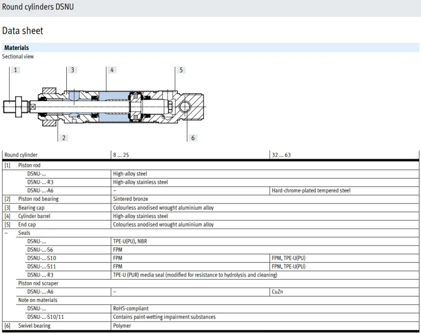This screenshot has height=334, width=421.
Task: Select callout label 5 near the end cap
Action: 181,70
